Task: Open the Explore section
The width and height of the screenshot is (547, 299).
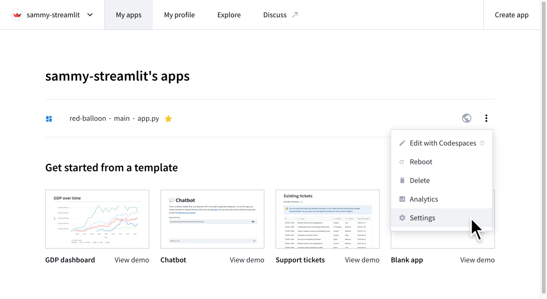Action: (x=229, y=14)
